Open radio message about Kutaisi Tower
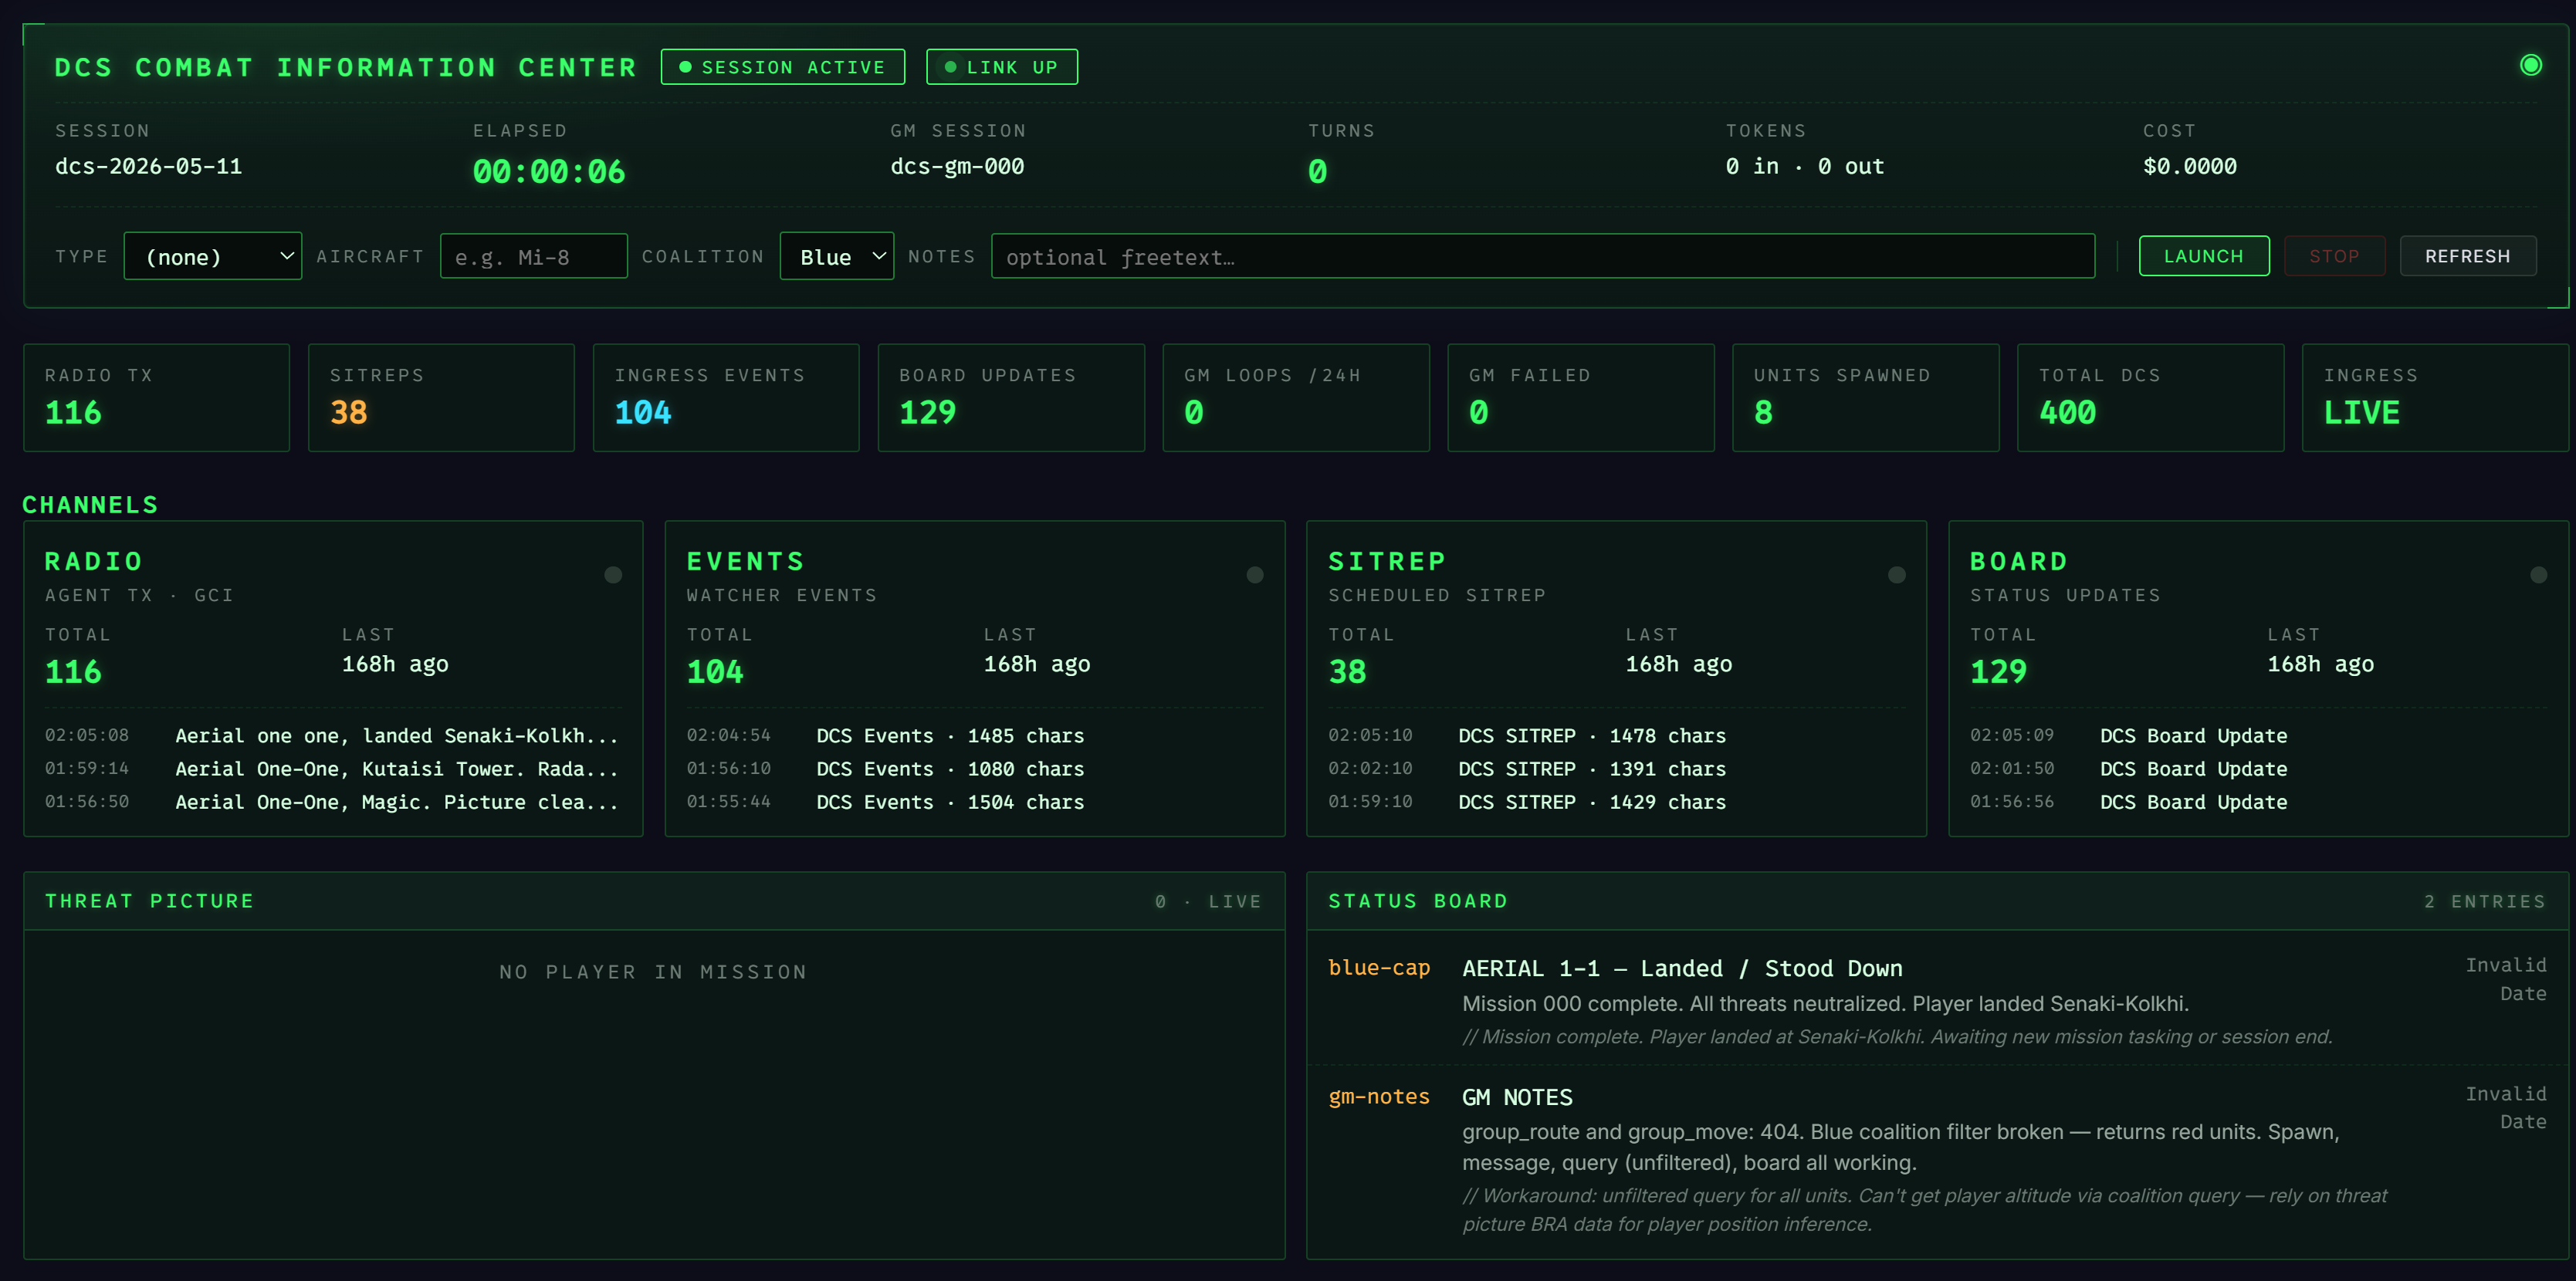 332,769
